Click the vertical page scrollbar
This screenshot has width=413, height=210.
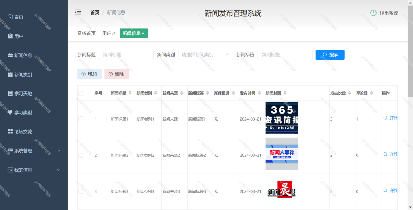tap(410, 50)
